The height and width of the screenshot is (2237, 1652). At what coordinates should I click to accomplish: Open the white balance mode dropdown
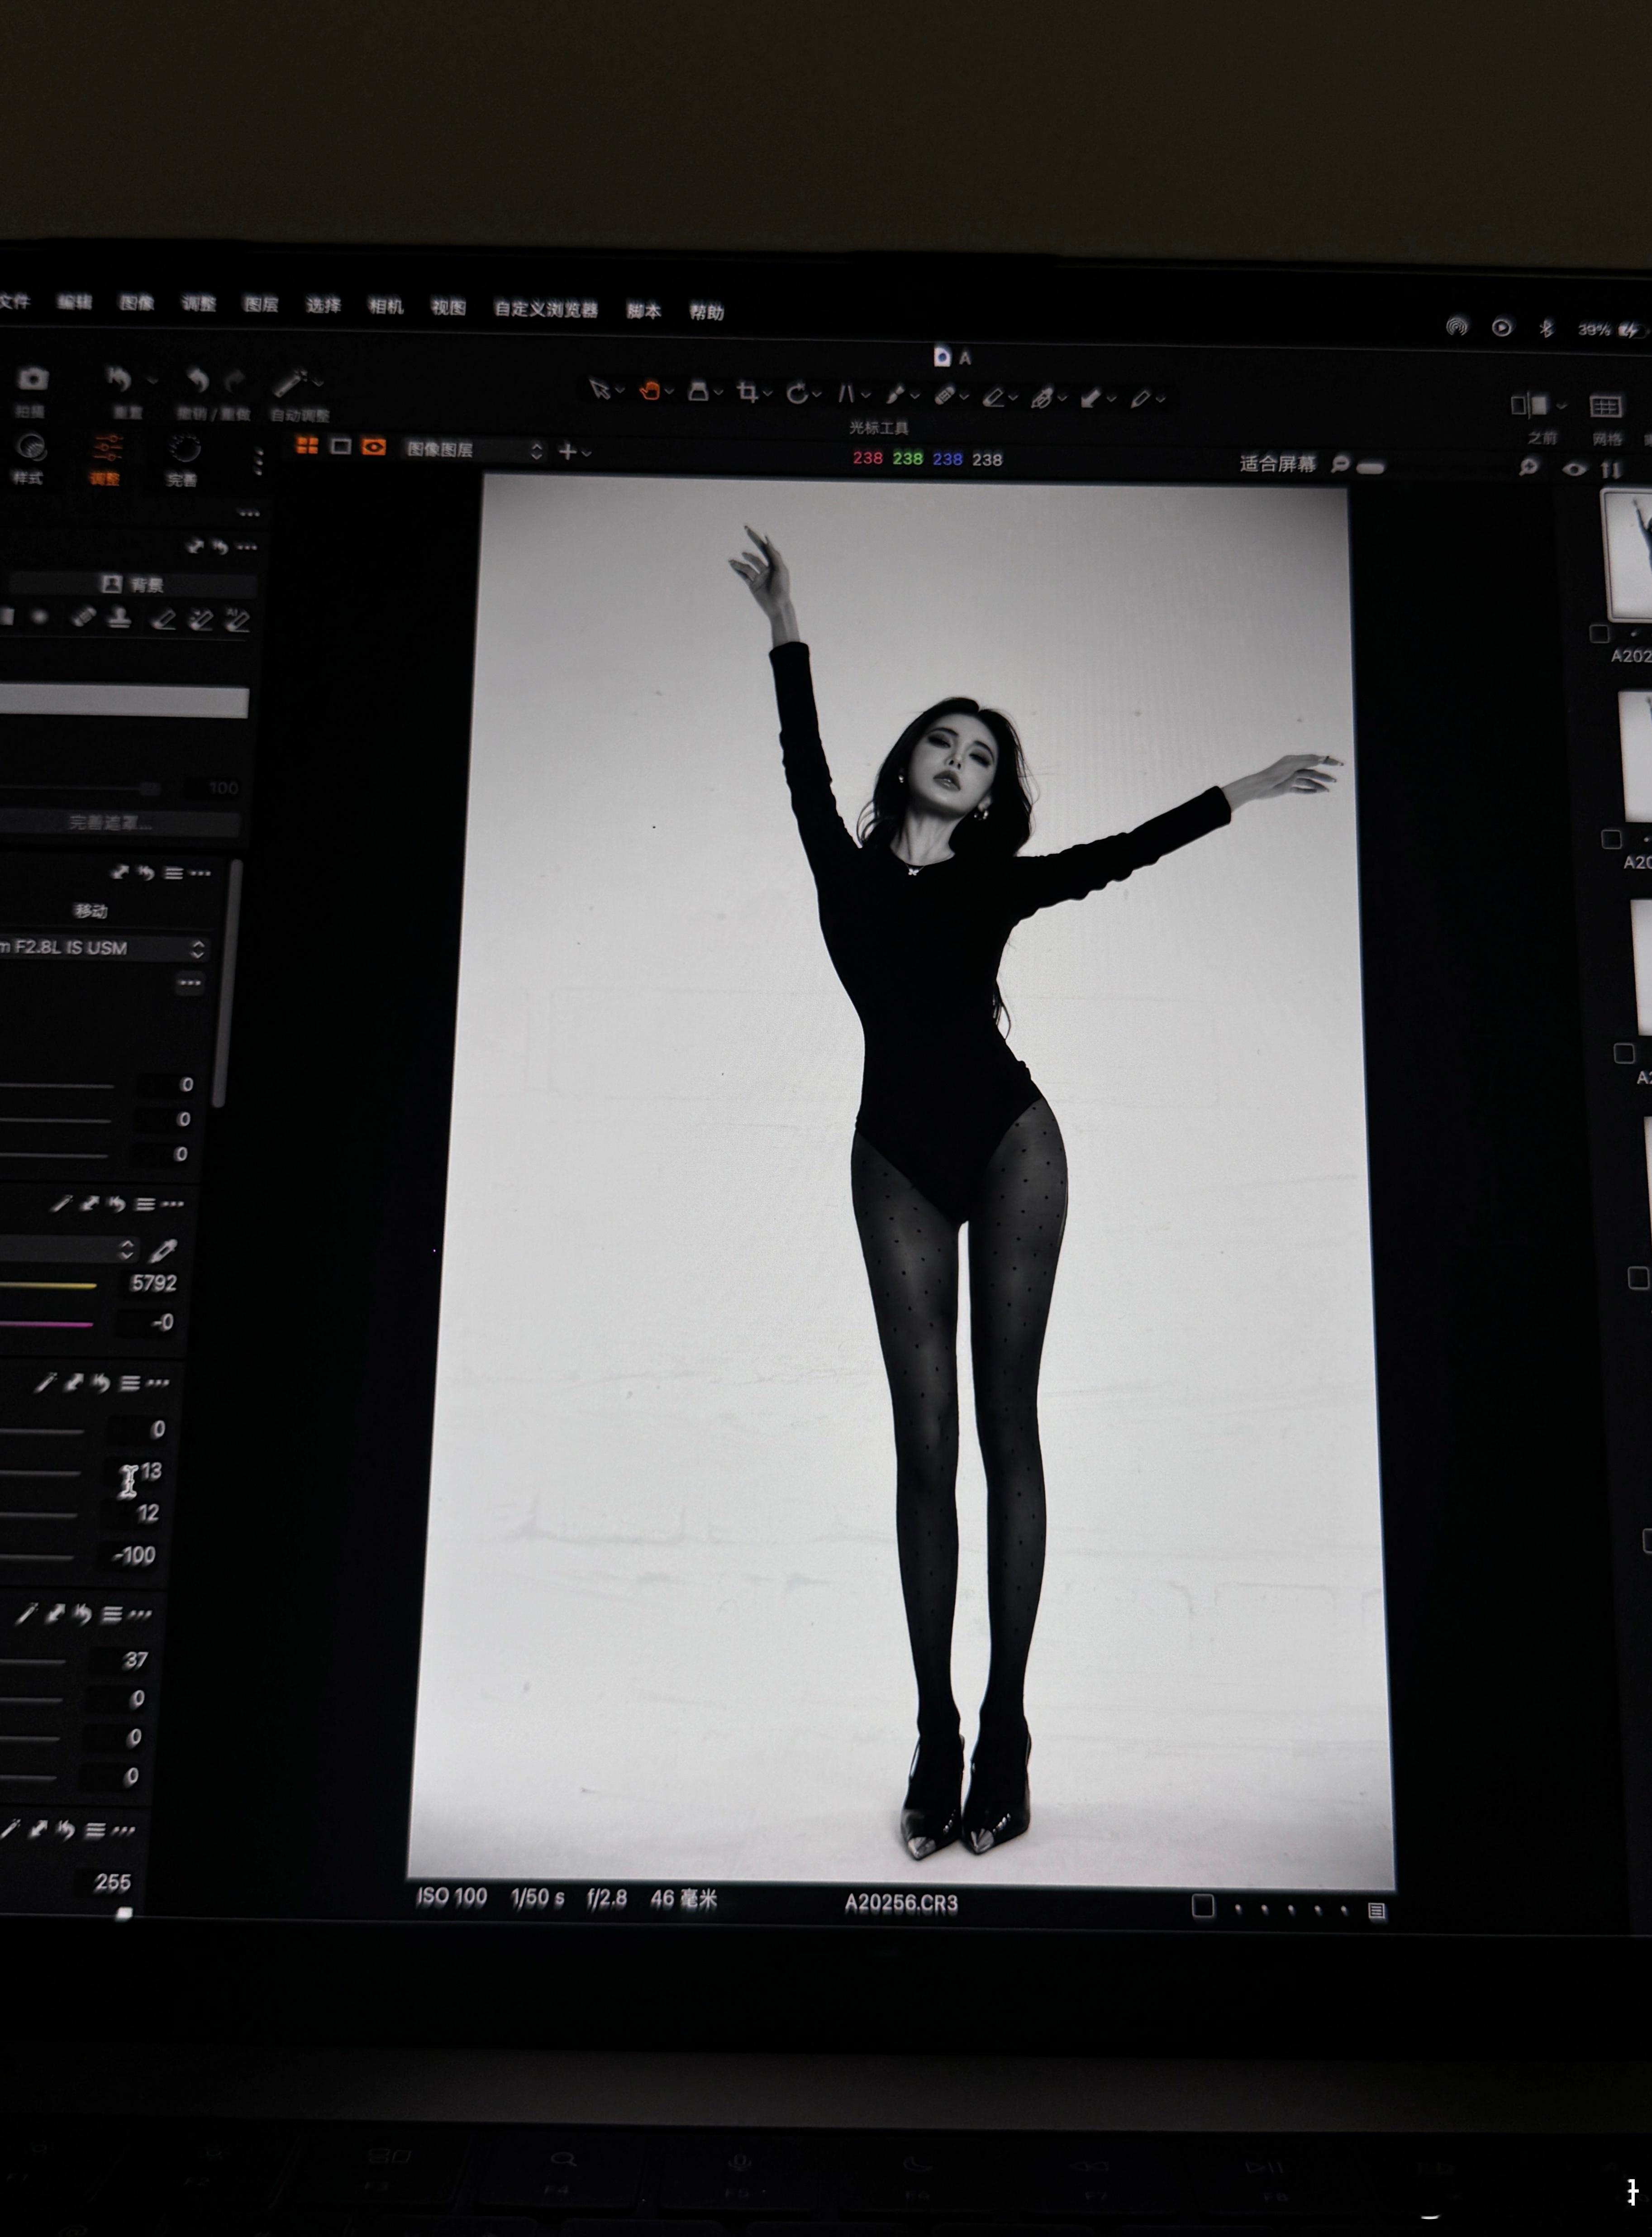68,1248
